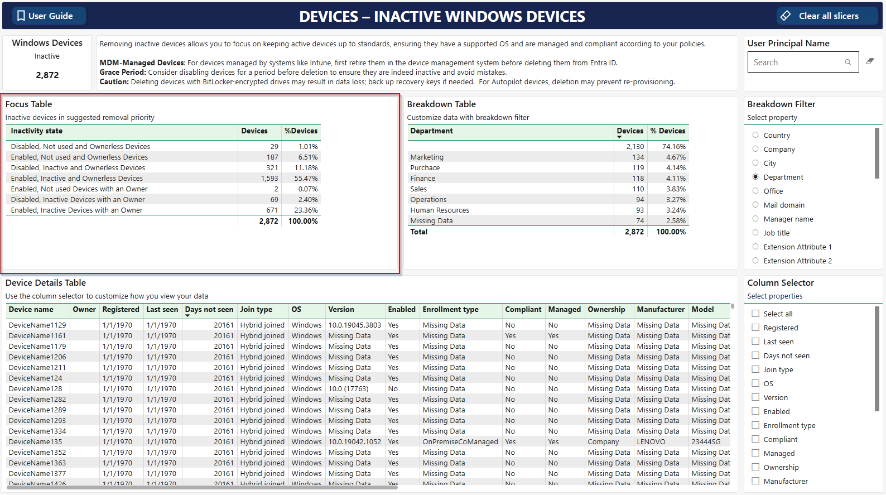
Task: Check the Select all checkbox
Action: point(755,314)
